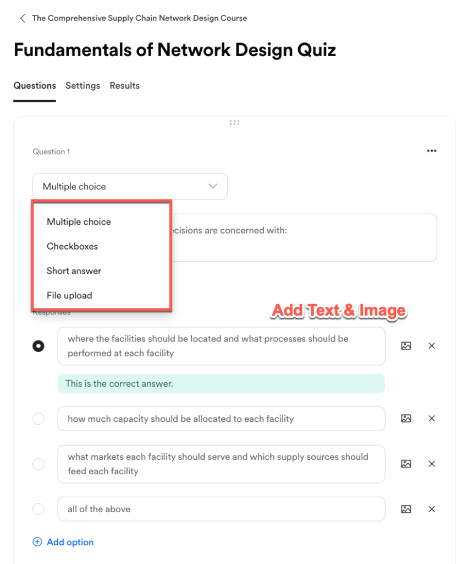Viewport: 468px width, 564px height.
Task: Mark 'how much capacity' as correct answer
Action: (x=38, y=419)
